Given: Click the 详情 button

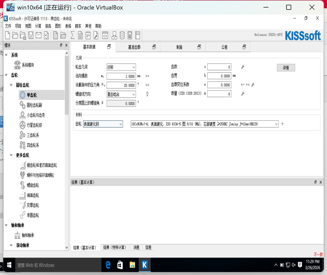Looking at the screenshot, I should click(x=286, y=67).
